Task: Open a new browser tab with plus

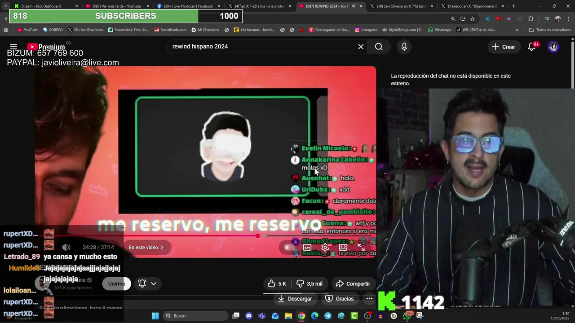Action: click(x=513, y=6)
